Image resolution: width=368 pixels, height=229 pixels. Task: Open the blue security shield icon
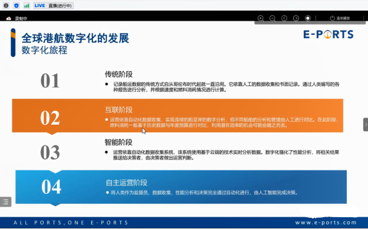point(16,5)
